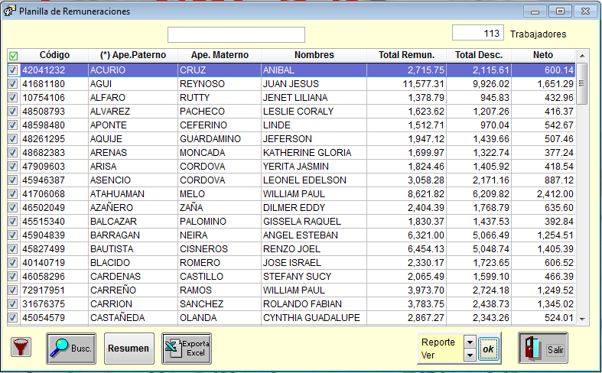Click the empty search text field at top
Screen dimensions: 602x373
[236, 35]
